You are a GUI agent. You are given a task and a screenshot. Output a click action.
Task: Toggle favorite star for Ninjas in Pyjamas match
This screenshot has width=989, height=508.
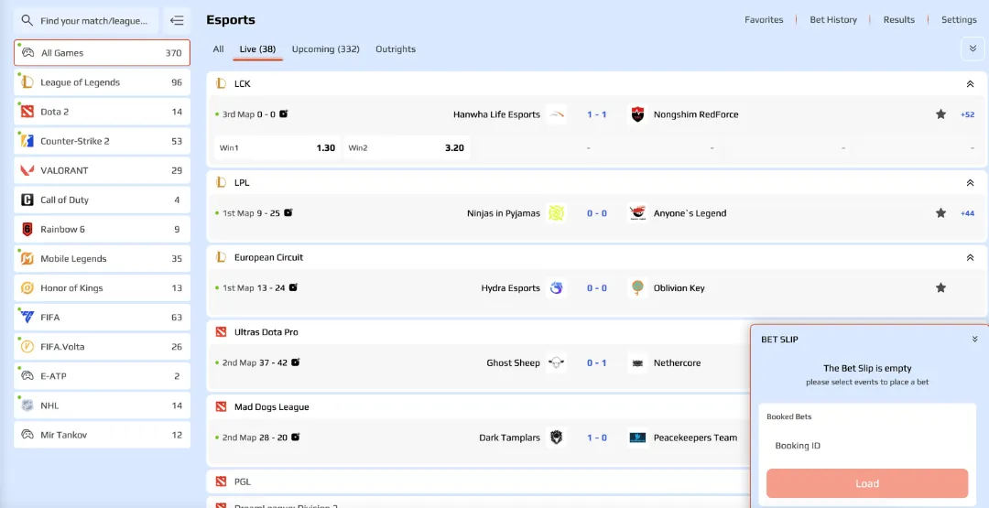point(940,213)
